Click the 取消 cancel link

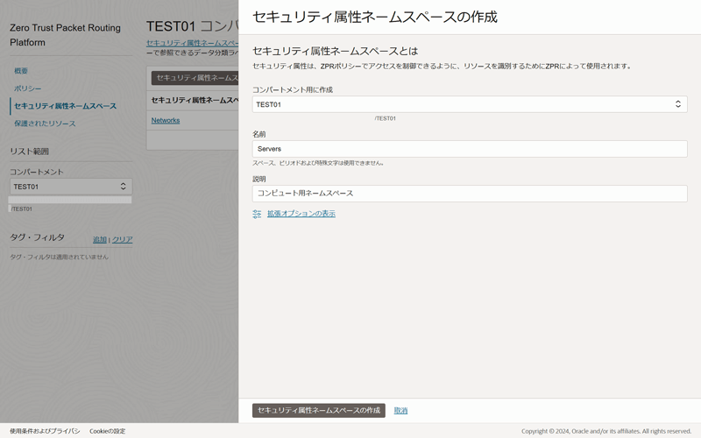click(400, 410)
